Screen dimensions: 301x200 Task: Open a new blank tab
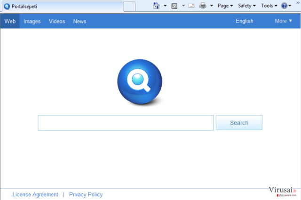[x=129, y=7]
